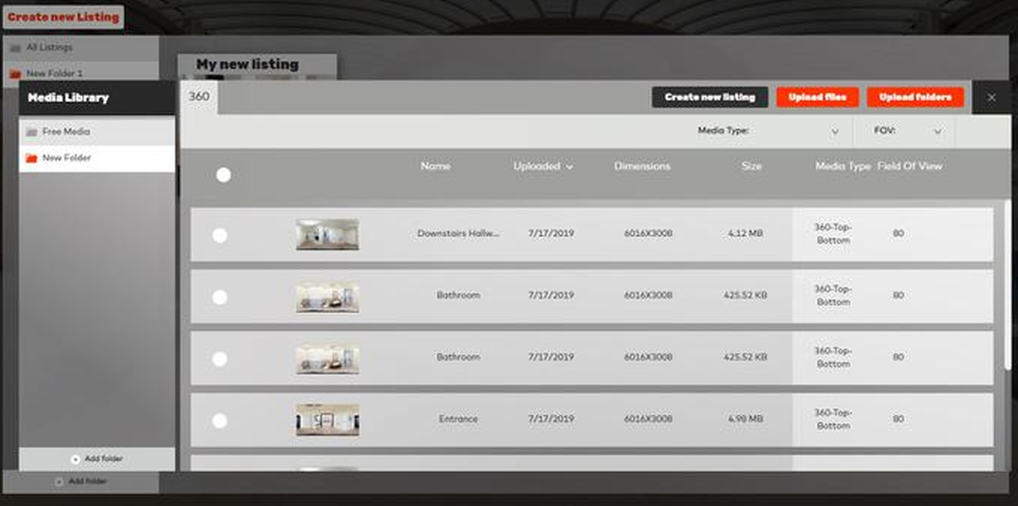Image resolution: width=1018 pixels, height=506 pixels.
Task: Toggle the select-all circle in the table header
Action: pyautogui.click(x=224, y=175)
